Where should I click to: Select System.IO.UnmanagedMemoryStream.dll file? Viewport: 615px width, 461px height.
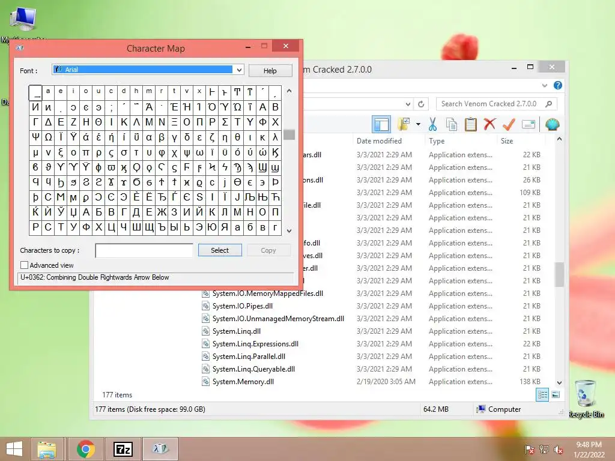[x=278, y=318]
